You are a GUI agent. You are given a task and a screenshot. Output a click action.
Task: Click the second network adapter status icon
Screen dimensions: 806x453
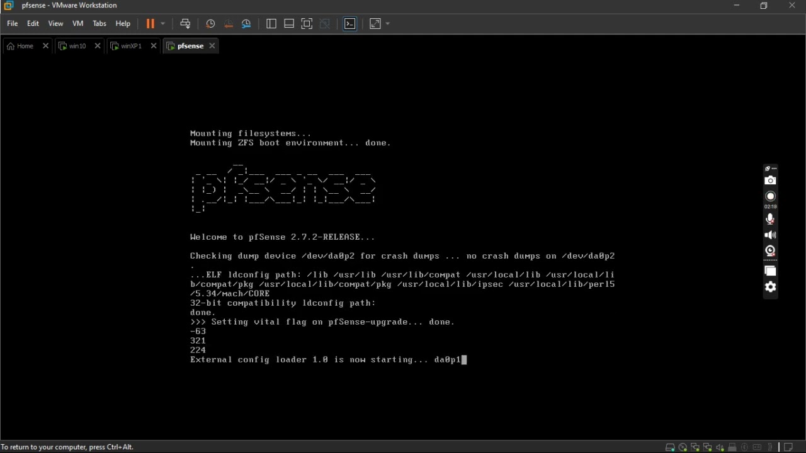(x=707, y=447)
